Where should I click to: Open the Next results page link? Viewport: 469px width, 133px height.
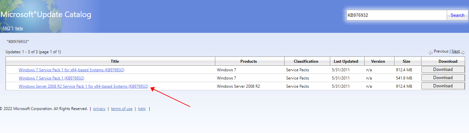(x=456, y=51)
